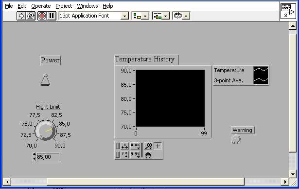
Task: Decrement the Hight Limit value stepper
Action: pyautogui.click(x=34, y=159)
